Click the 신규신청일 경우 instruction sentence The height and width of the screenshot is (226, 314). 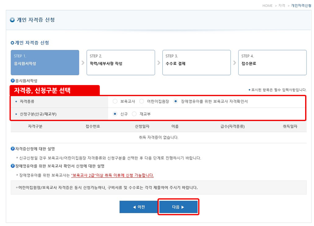110,158
